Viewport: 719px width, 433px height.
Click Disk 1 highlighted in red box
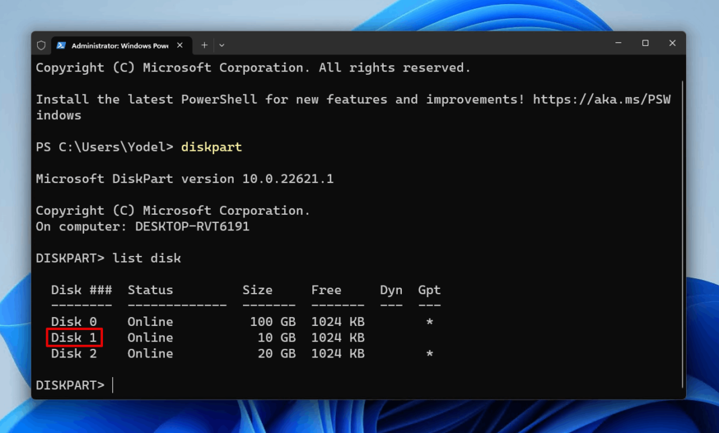click(74, 337)
